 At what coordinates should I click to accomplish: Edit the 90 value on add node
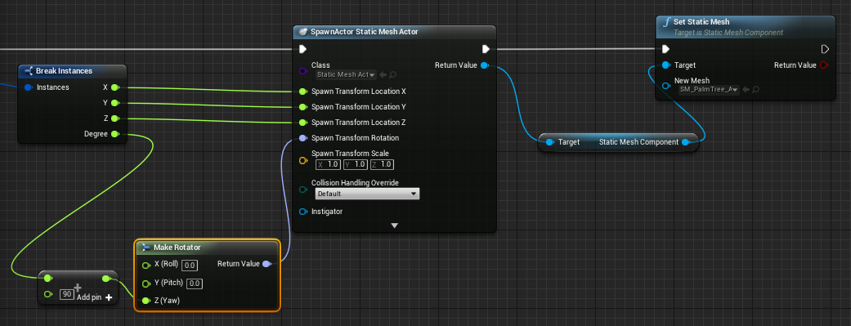click(67, 294)
